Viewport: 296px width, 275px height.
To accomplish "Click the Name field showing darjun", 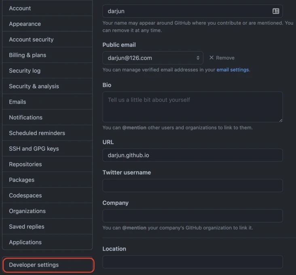I will coord(186,11).
